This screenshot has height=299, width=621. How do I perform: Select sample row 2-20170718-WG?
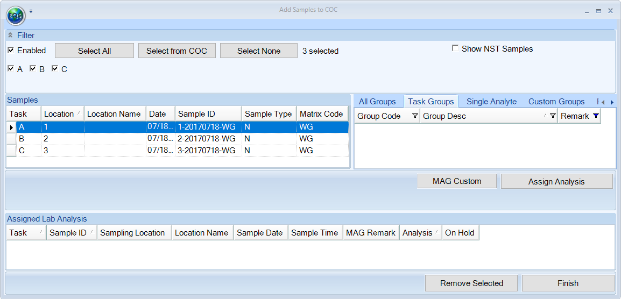(x=207, y=139)
